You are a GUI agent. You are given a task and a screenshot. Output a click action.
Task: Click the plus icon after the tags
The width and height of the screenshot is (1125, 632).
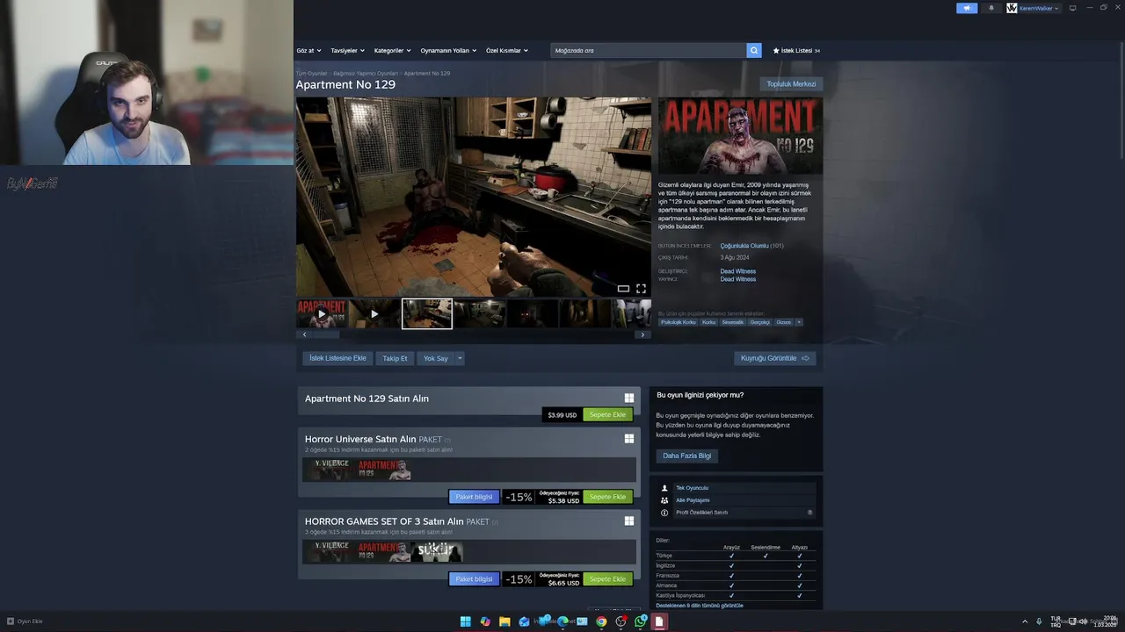[x=799, y=322]
